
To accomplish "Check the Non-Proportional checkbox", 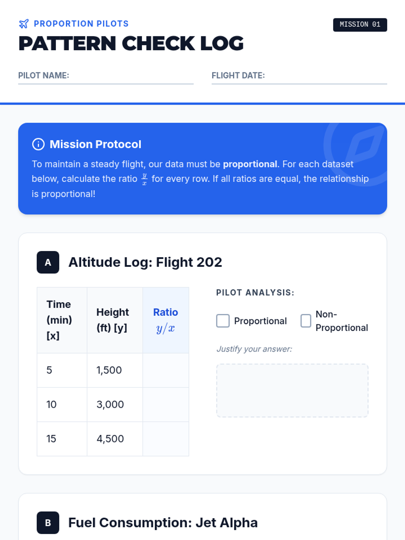I will click(306, 321).
